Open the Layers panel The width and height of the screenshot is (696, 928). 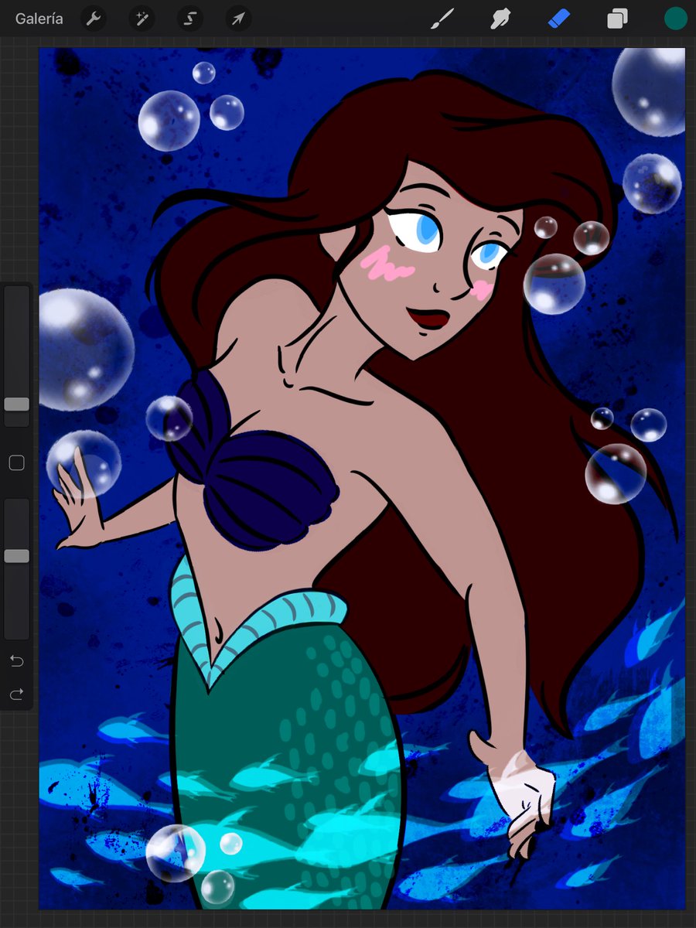pos(617,19)
